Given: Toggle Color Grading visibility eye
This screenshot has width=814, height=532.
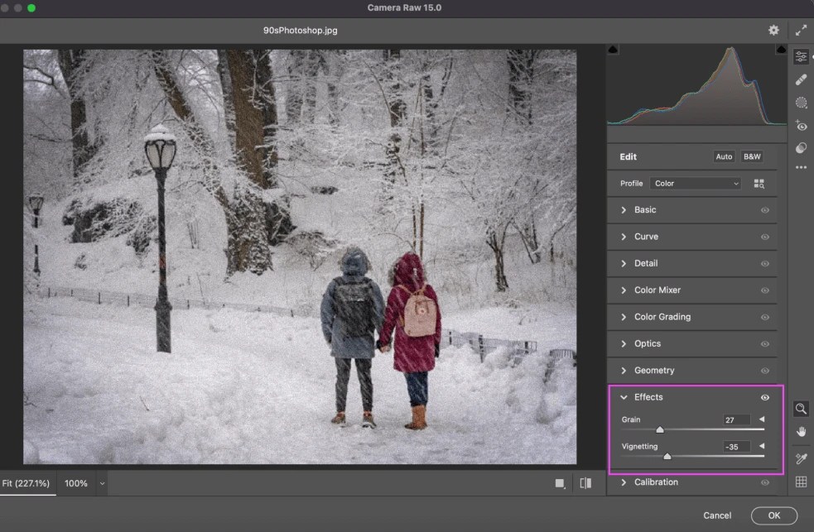Looking at the screenshot, I should [765, 316].
